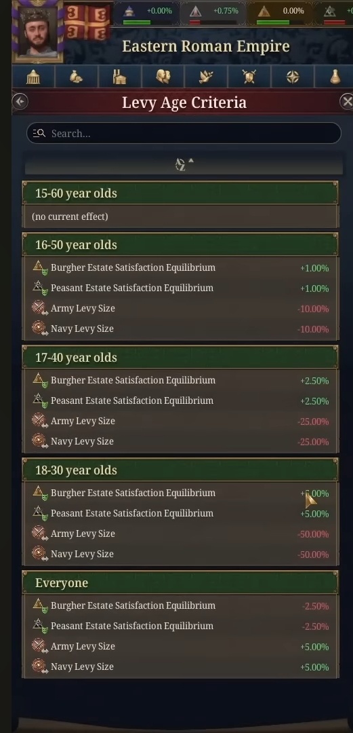353x733 pixels.
Task: Toggle the alphabetical sort order bar
Action: click(184, 164)
